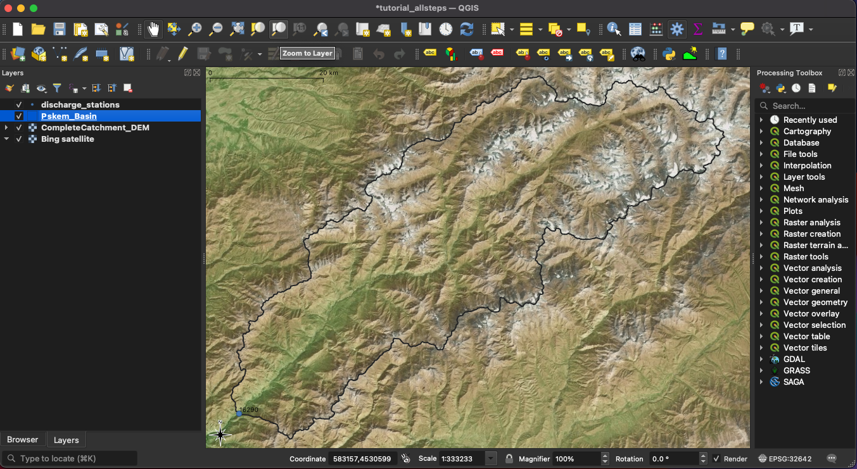Toggle visibility of discharge_stations layer
Viewport: 857px width, 469px height.
click(x=19, y=104)
